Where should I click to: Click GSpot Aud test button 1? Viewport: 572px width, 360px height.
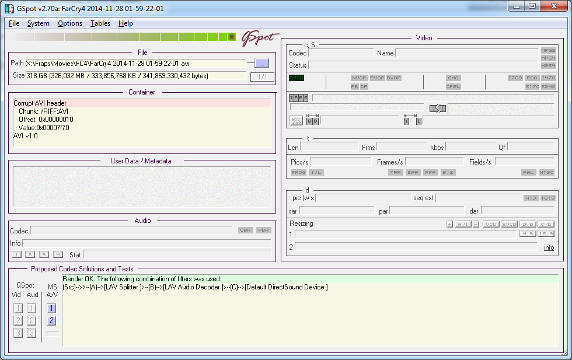click(32, 309)
